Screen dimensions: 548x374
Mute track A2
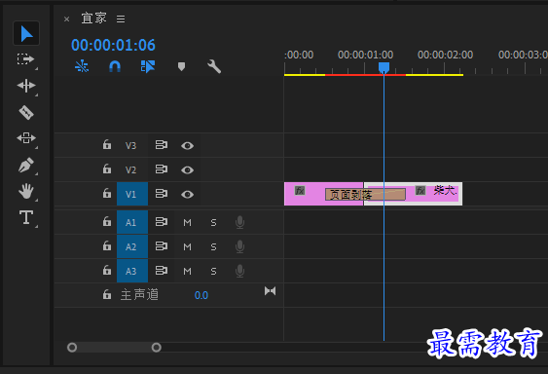(x=187, y=247)
